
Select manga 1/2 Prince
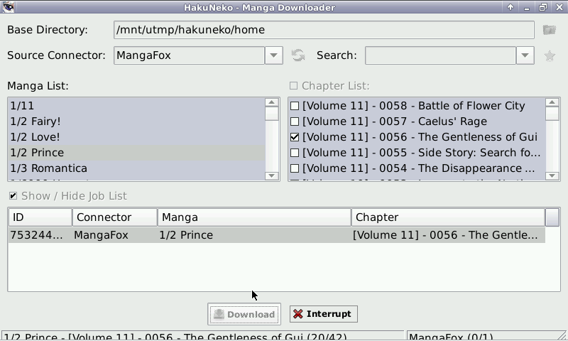136,153
